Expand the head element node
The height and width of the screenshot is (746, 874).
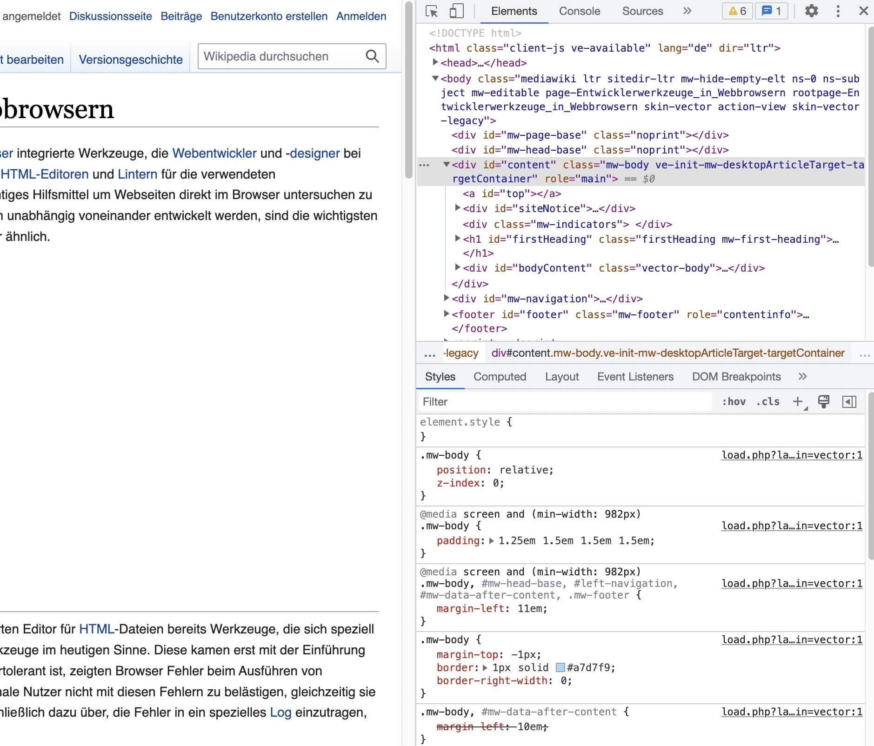tap(435, 62)
